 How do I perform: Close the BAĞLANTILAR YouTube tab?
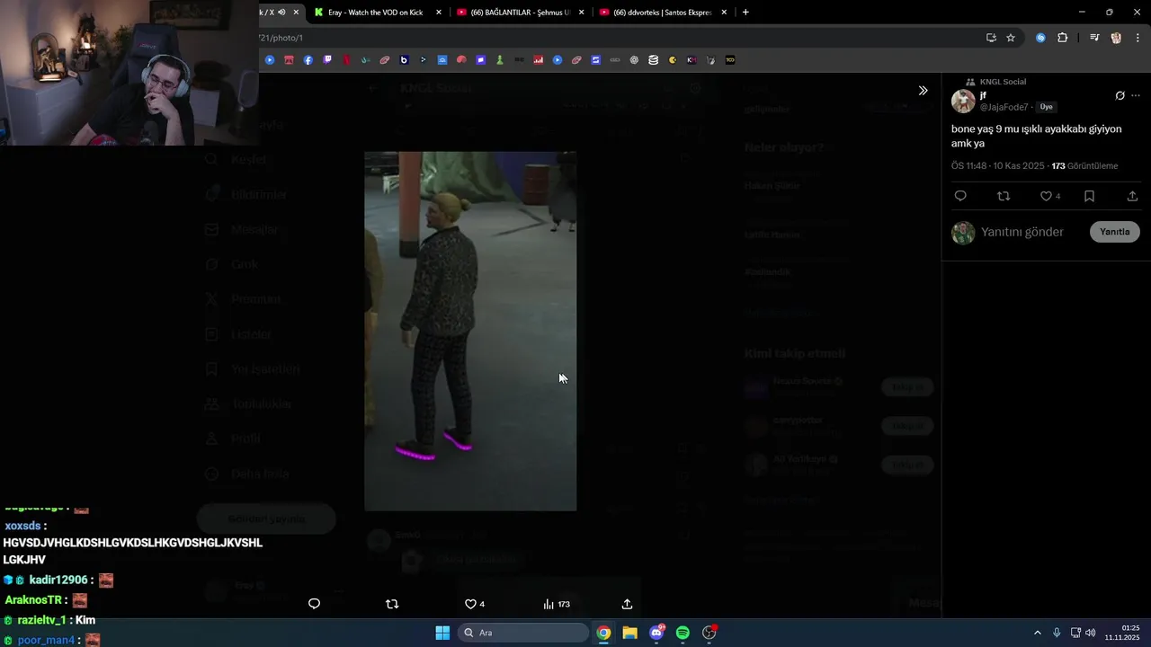tap(582, 13)
